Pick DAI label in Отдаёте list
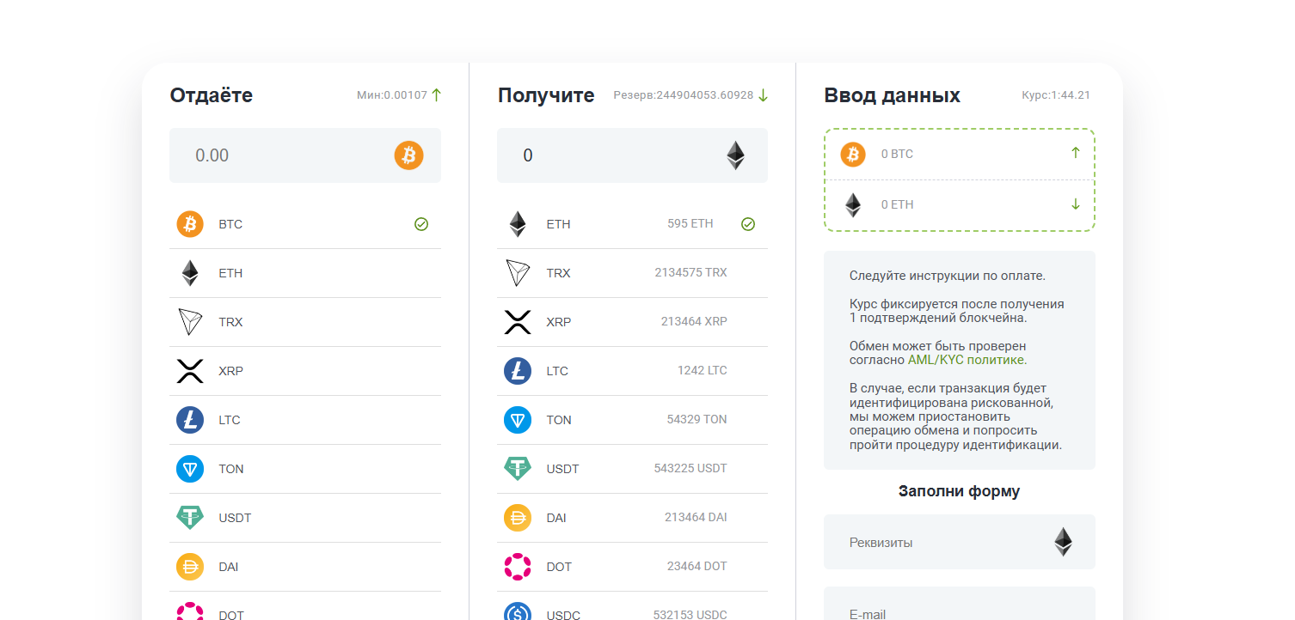 point(229,567)
